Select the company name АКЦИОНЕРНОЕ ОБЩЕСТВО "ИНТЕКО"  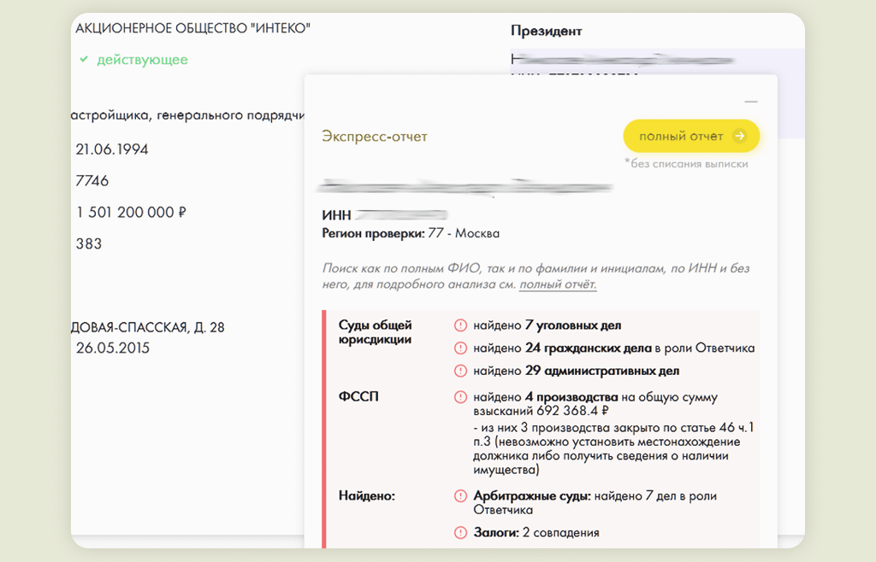click(192, 28)
